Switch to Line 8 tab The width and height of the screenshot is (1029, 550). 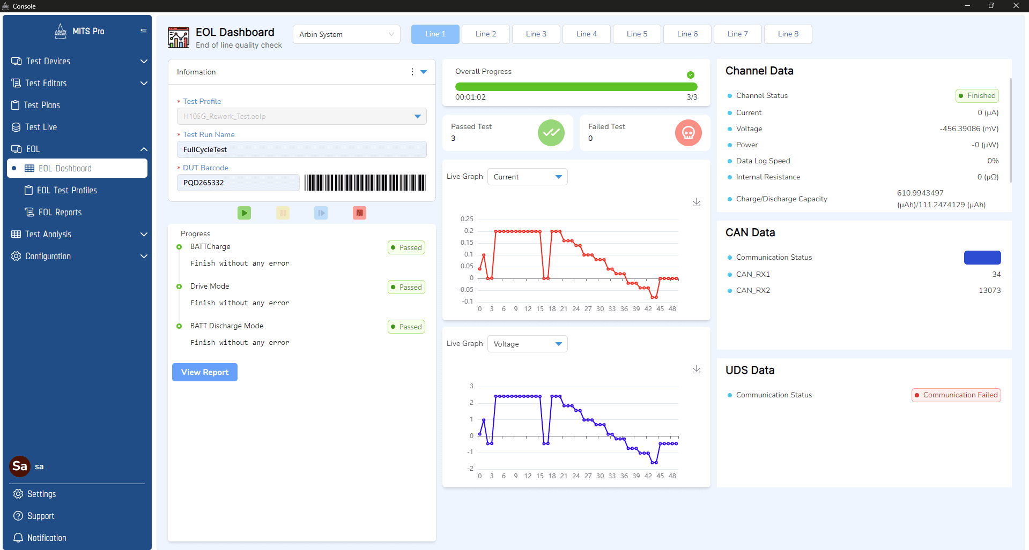point(788,34)
